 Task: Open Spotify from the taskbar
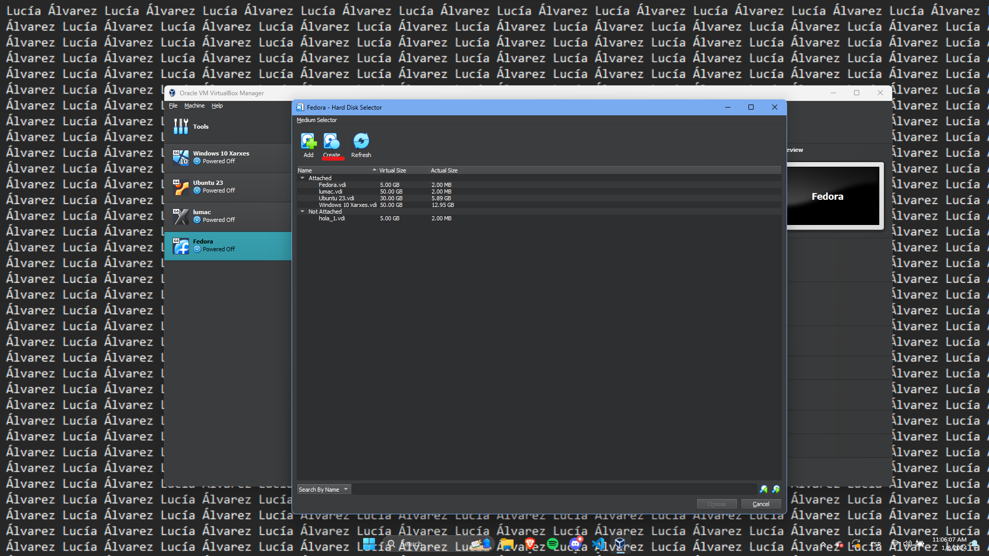tap(553, 544)
